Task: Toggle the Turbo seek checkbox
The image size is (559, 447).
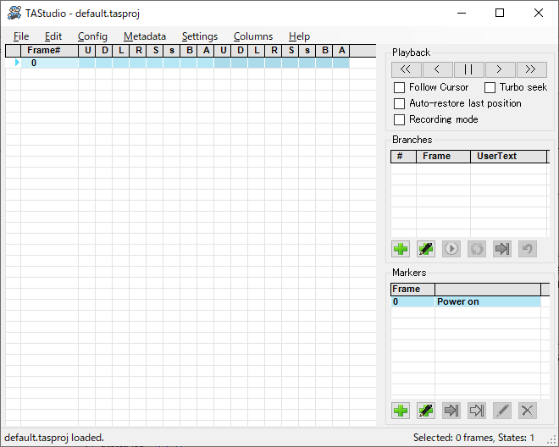Action: (490, 87)
